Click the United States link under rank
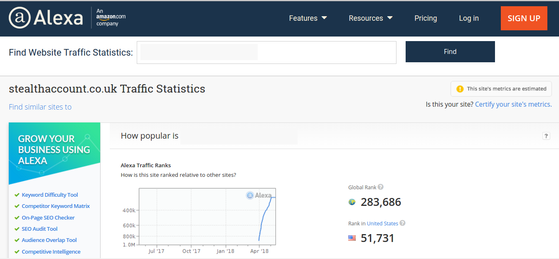This screenshot has height=259, width=559. [x=383, y=223]
